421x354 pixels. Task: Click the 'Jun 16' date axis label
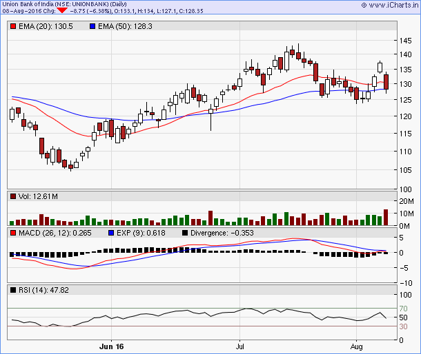[111, 346]
